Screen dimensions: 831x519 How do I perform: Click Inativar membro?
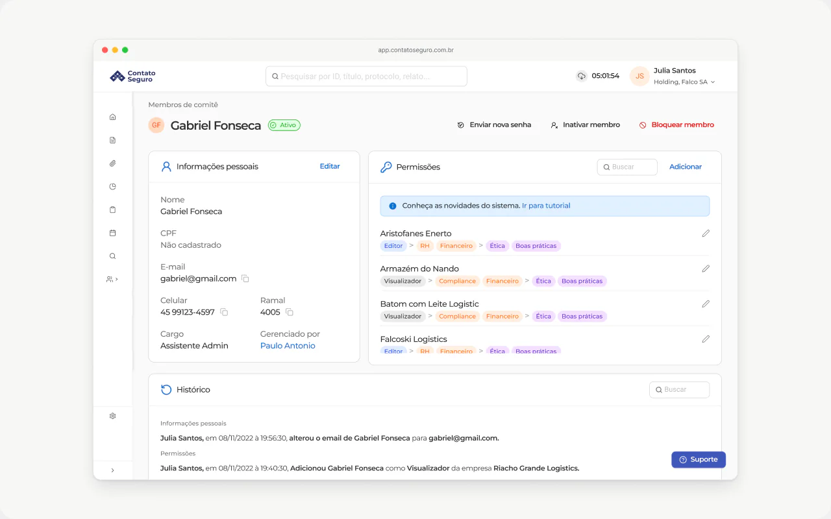585,125
